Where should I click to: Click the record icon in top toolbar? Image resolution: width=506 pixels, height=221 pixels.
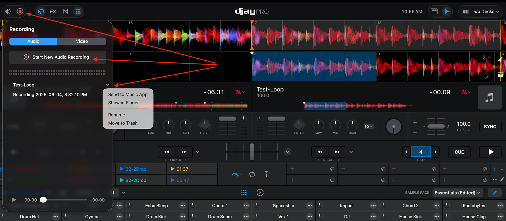click(20, 11)
